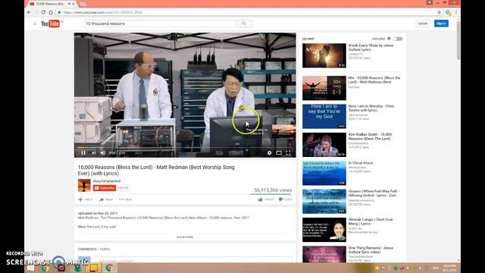Open 'Here I am to Worship' thumbnail
The width and height of the screenshot is (485, 273).
(x=324, y=116)
